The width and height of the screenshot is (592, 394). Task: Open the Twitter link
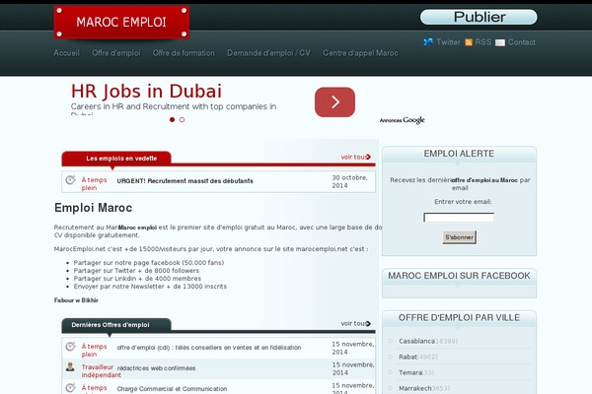tap(448, 42)
